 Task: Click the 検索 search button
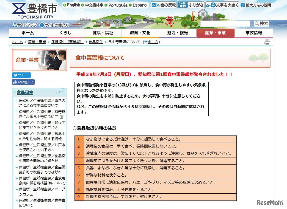(x=261, y=24)
